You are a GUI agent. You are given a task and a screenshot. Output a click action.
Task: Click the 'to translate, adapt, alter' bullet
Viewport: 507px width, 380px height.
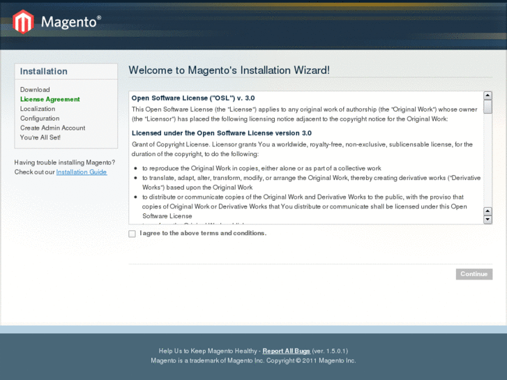click(x=311, y=183)
